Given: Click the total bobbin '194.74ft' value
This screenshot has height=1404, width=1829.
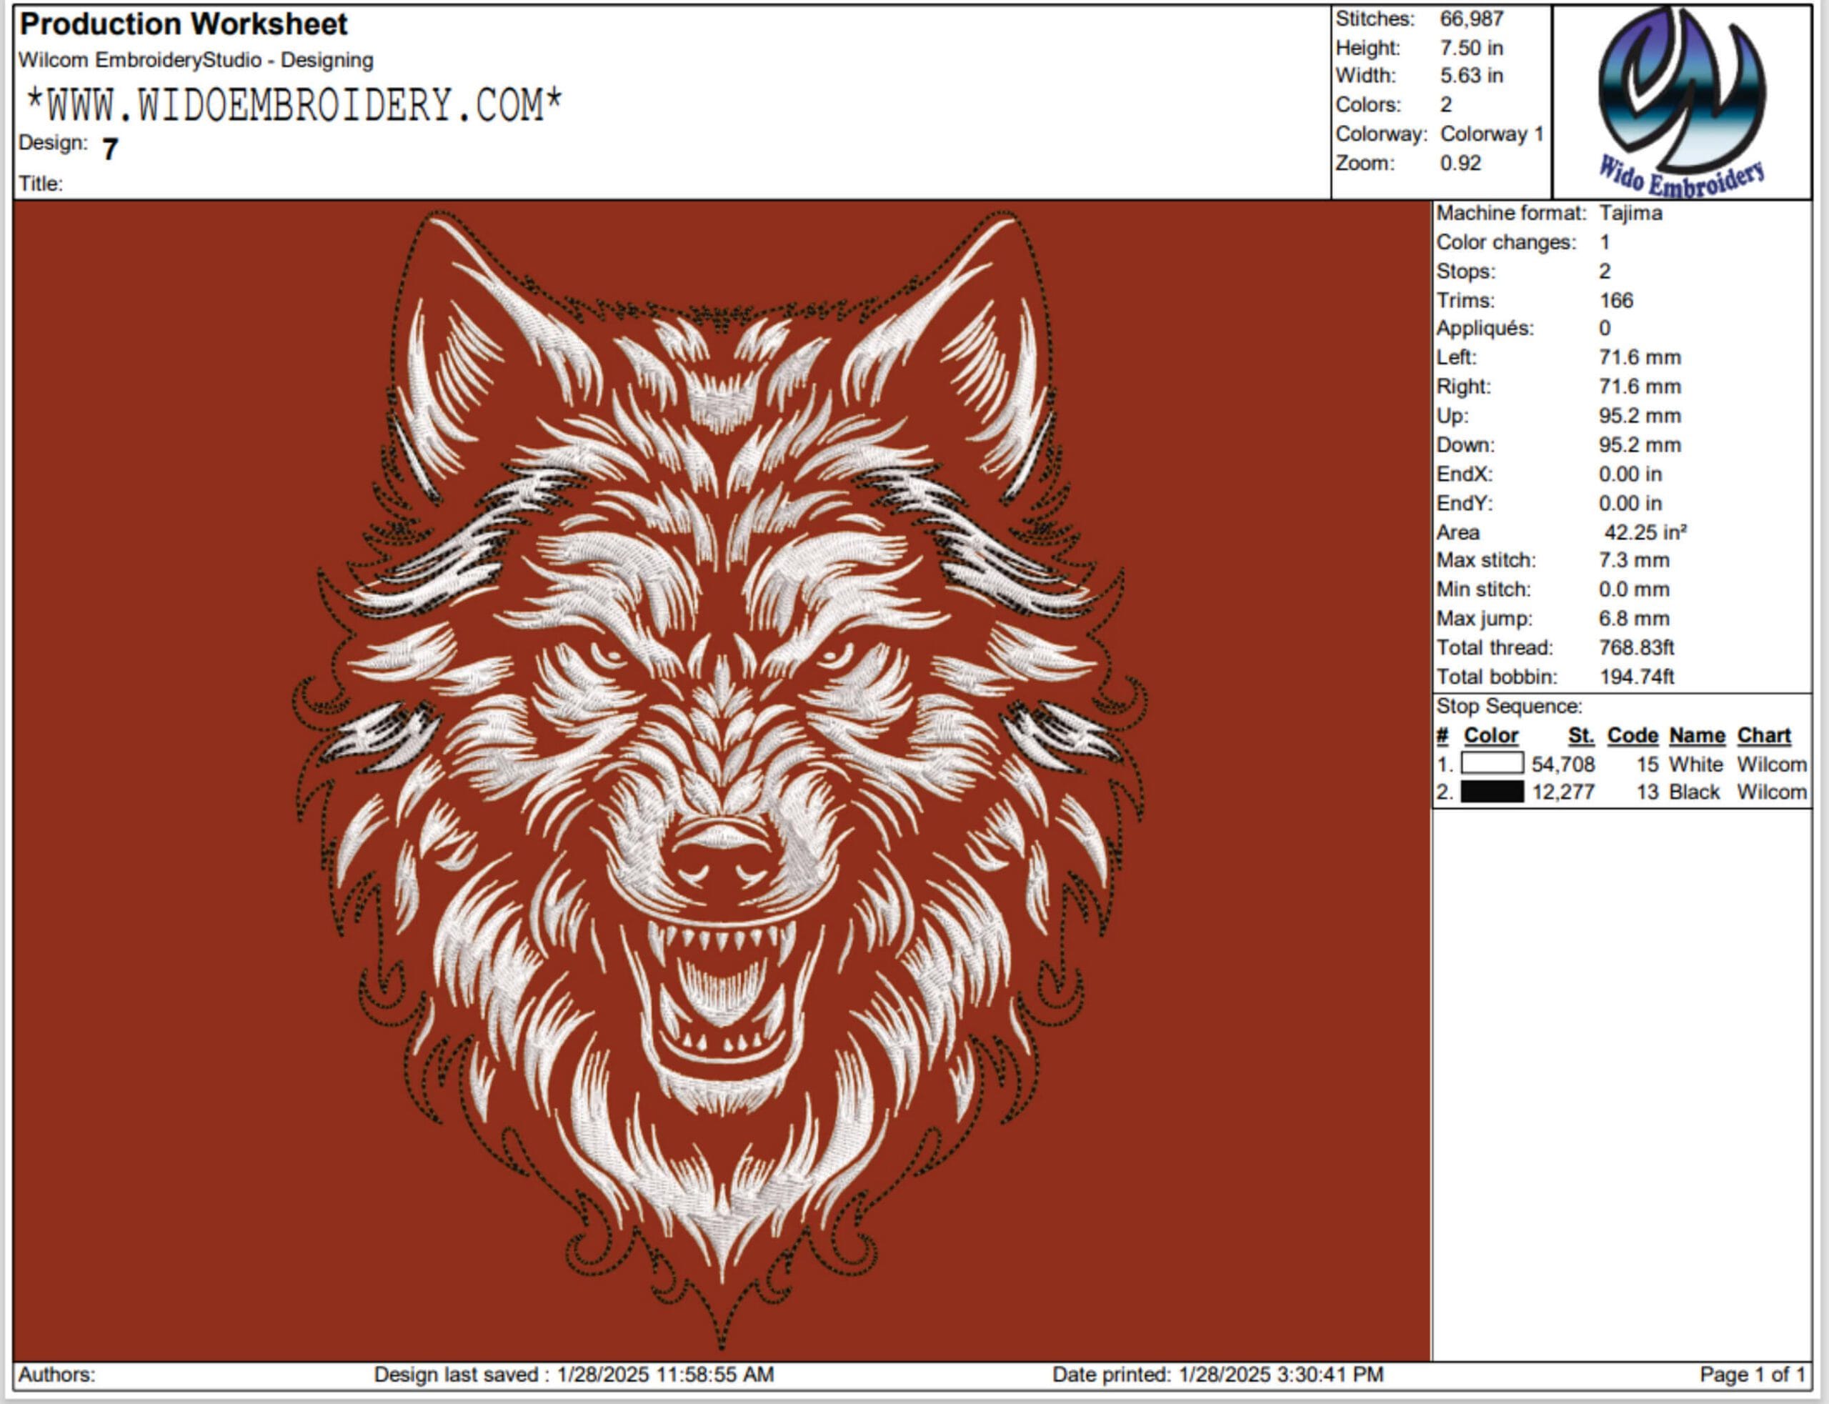Looking at the screenshot, I should pyautogui.click(x=1636, y=677).
